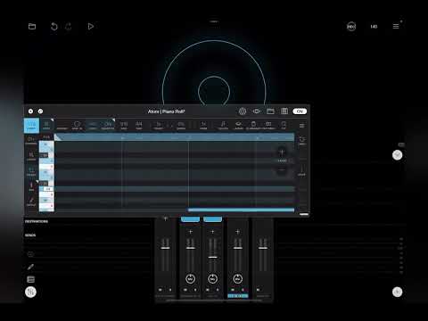Click the grid icon in Atom title bar
428x321 pixels.
click(x=284, y=111)
